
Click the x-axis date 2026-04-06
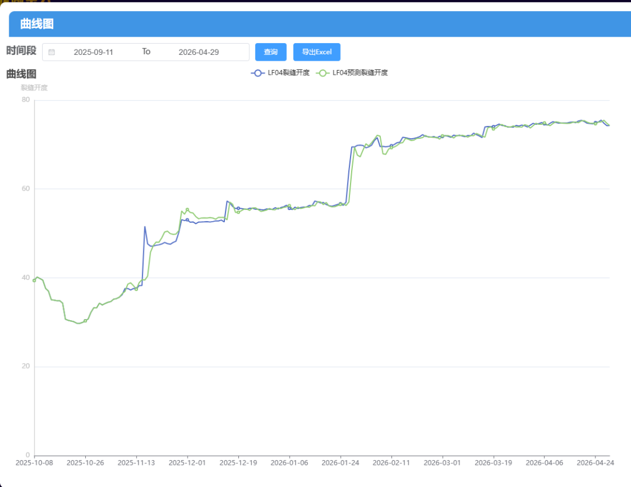[x=545, y=463]
